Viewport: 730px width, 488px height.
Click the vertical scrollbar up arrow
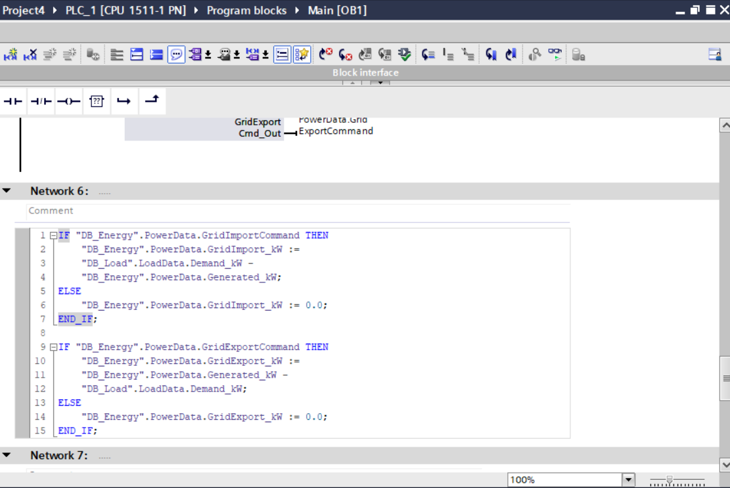[x=725, y=125]
